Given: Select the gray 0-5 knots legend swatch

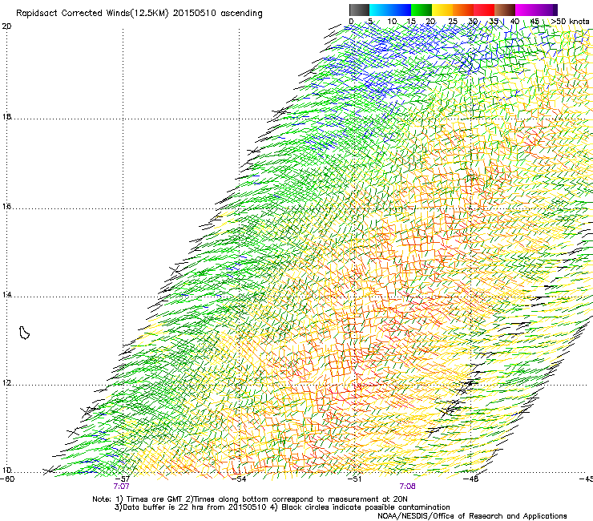Looking at the screenshot, I should [x=359, y=10].
